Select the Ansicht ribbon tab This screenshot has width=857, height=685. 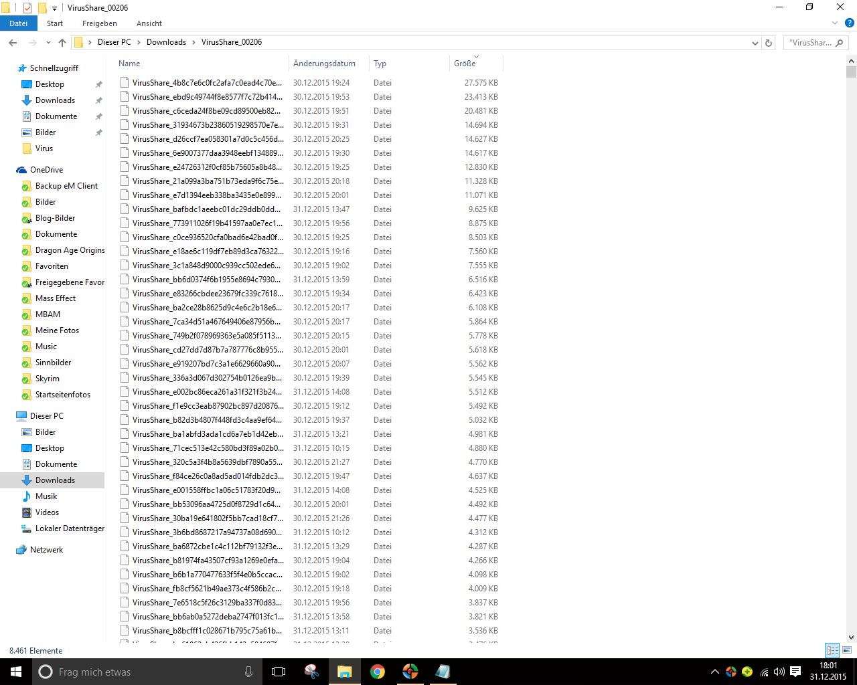click(x=149, y=23)
